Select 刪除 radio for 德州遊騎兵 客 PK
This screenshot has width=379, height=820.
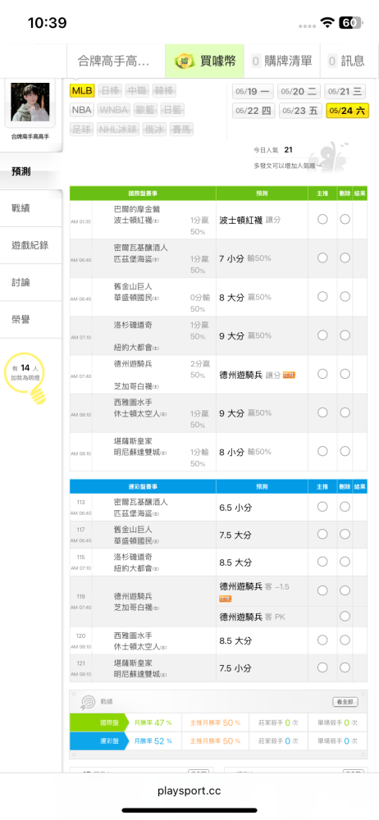click(345, 617)
